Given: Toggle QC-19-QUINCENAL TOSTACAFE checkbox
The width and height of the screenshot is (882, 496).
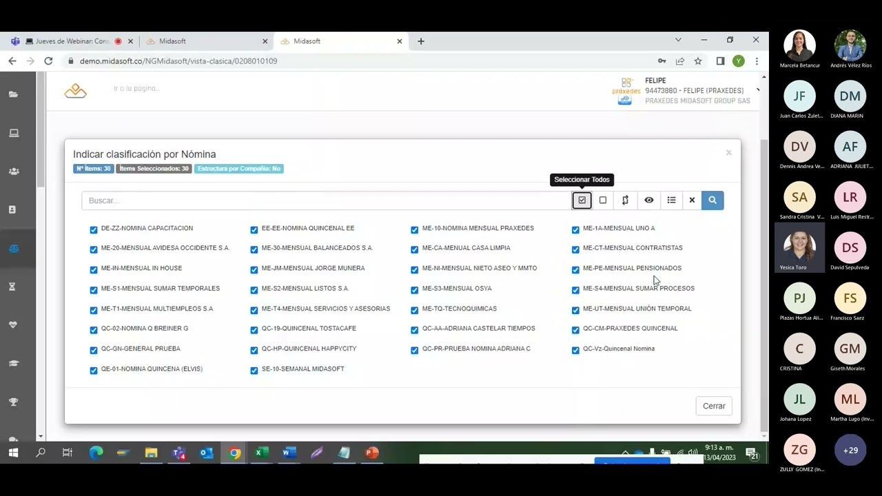Looking at the screenshot, I should pyautogui.click(x=254, y=330).
